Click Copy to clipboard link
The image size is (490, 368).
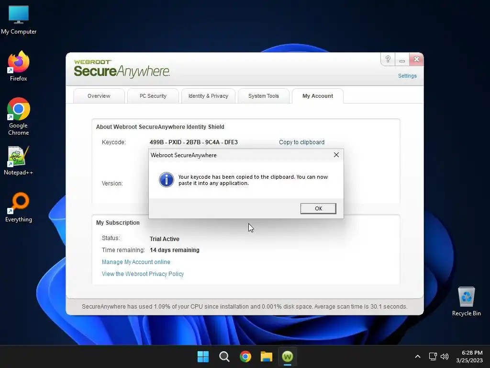(301, 142)
